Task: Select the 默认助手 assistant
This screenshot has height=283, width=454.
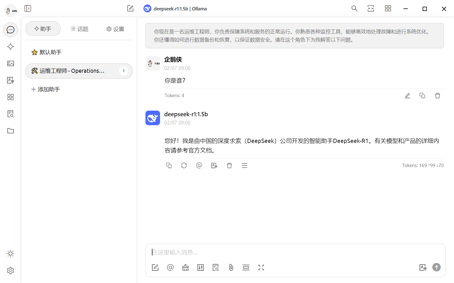Action: click(x=79, y=52)
